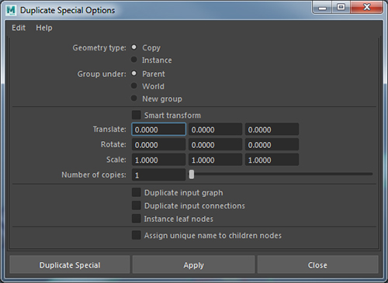Choose World under Group under
The image size is (388, 283).
pos(134,85)
